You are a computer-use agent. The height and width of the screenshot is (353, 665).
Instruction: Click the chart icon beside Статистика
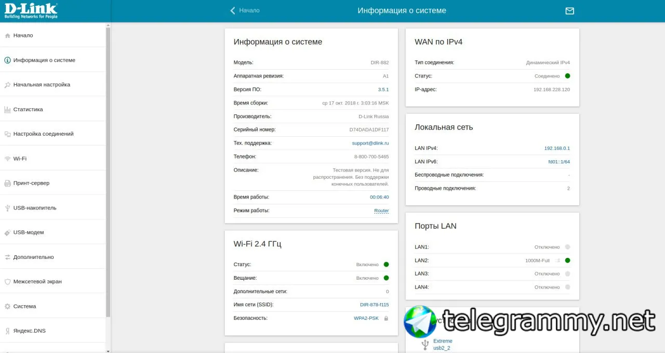coord(7,109)
